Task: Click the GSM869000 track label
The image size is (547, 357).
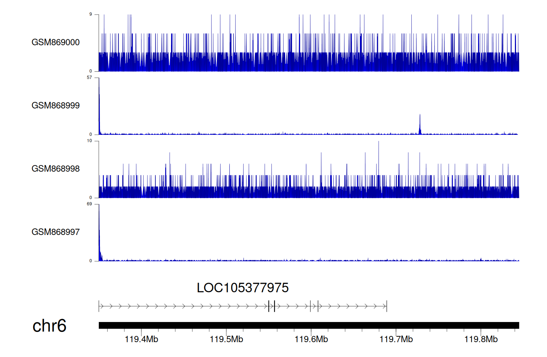Action: (x=55, y=42)
